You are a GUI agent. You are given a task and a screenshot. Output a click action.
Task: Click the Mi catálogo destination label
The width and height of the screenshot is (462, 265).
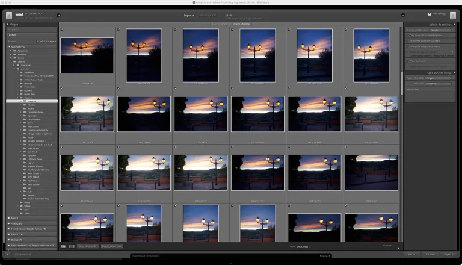point(439,14)
